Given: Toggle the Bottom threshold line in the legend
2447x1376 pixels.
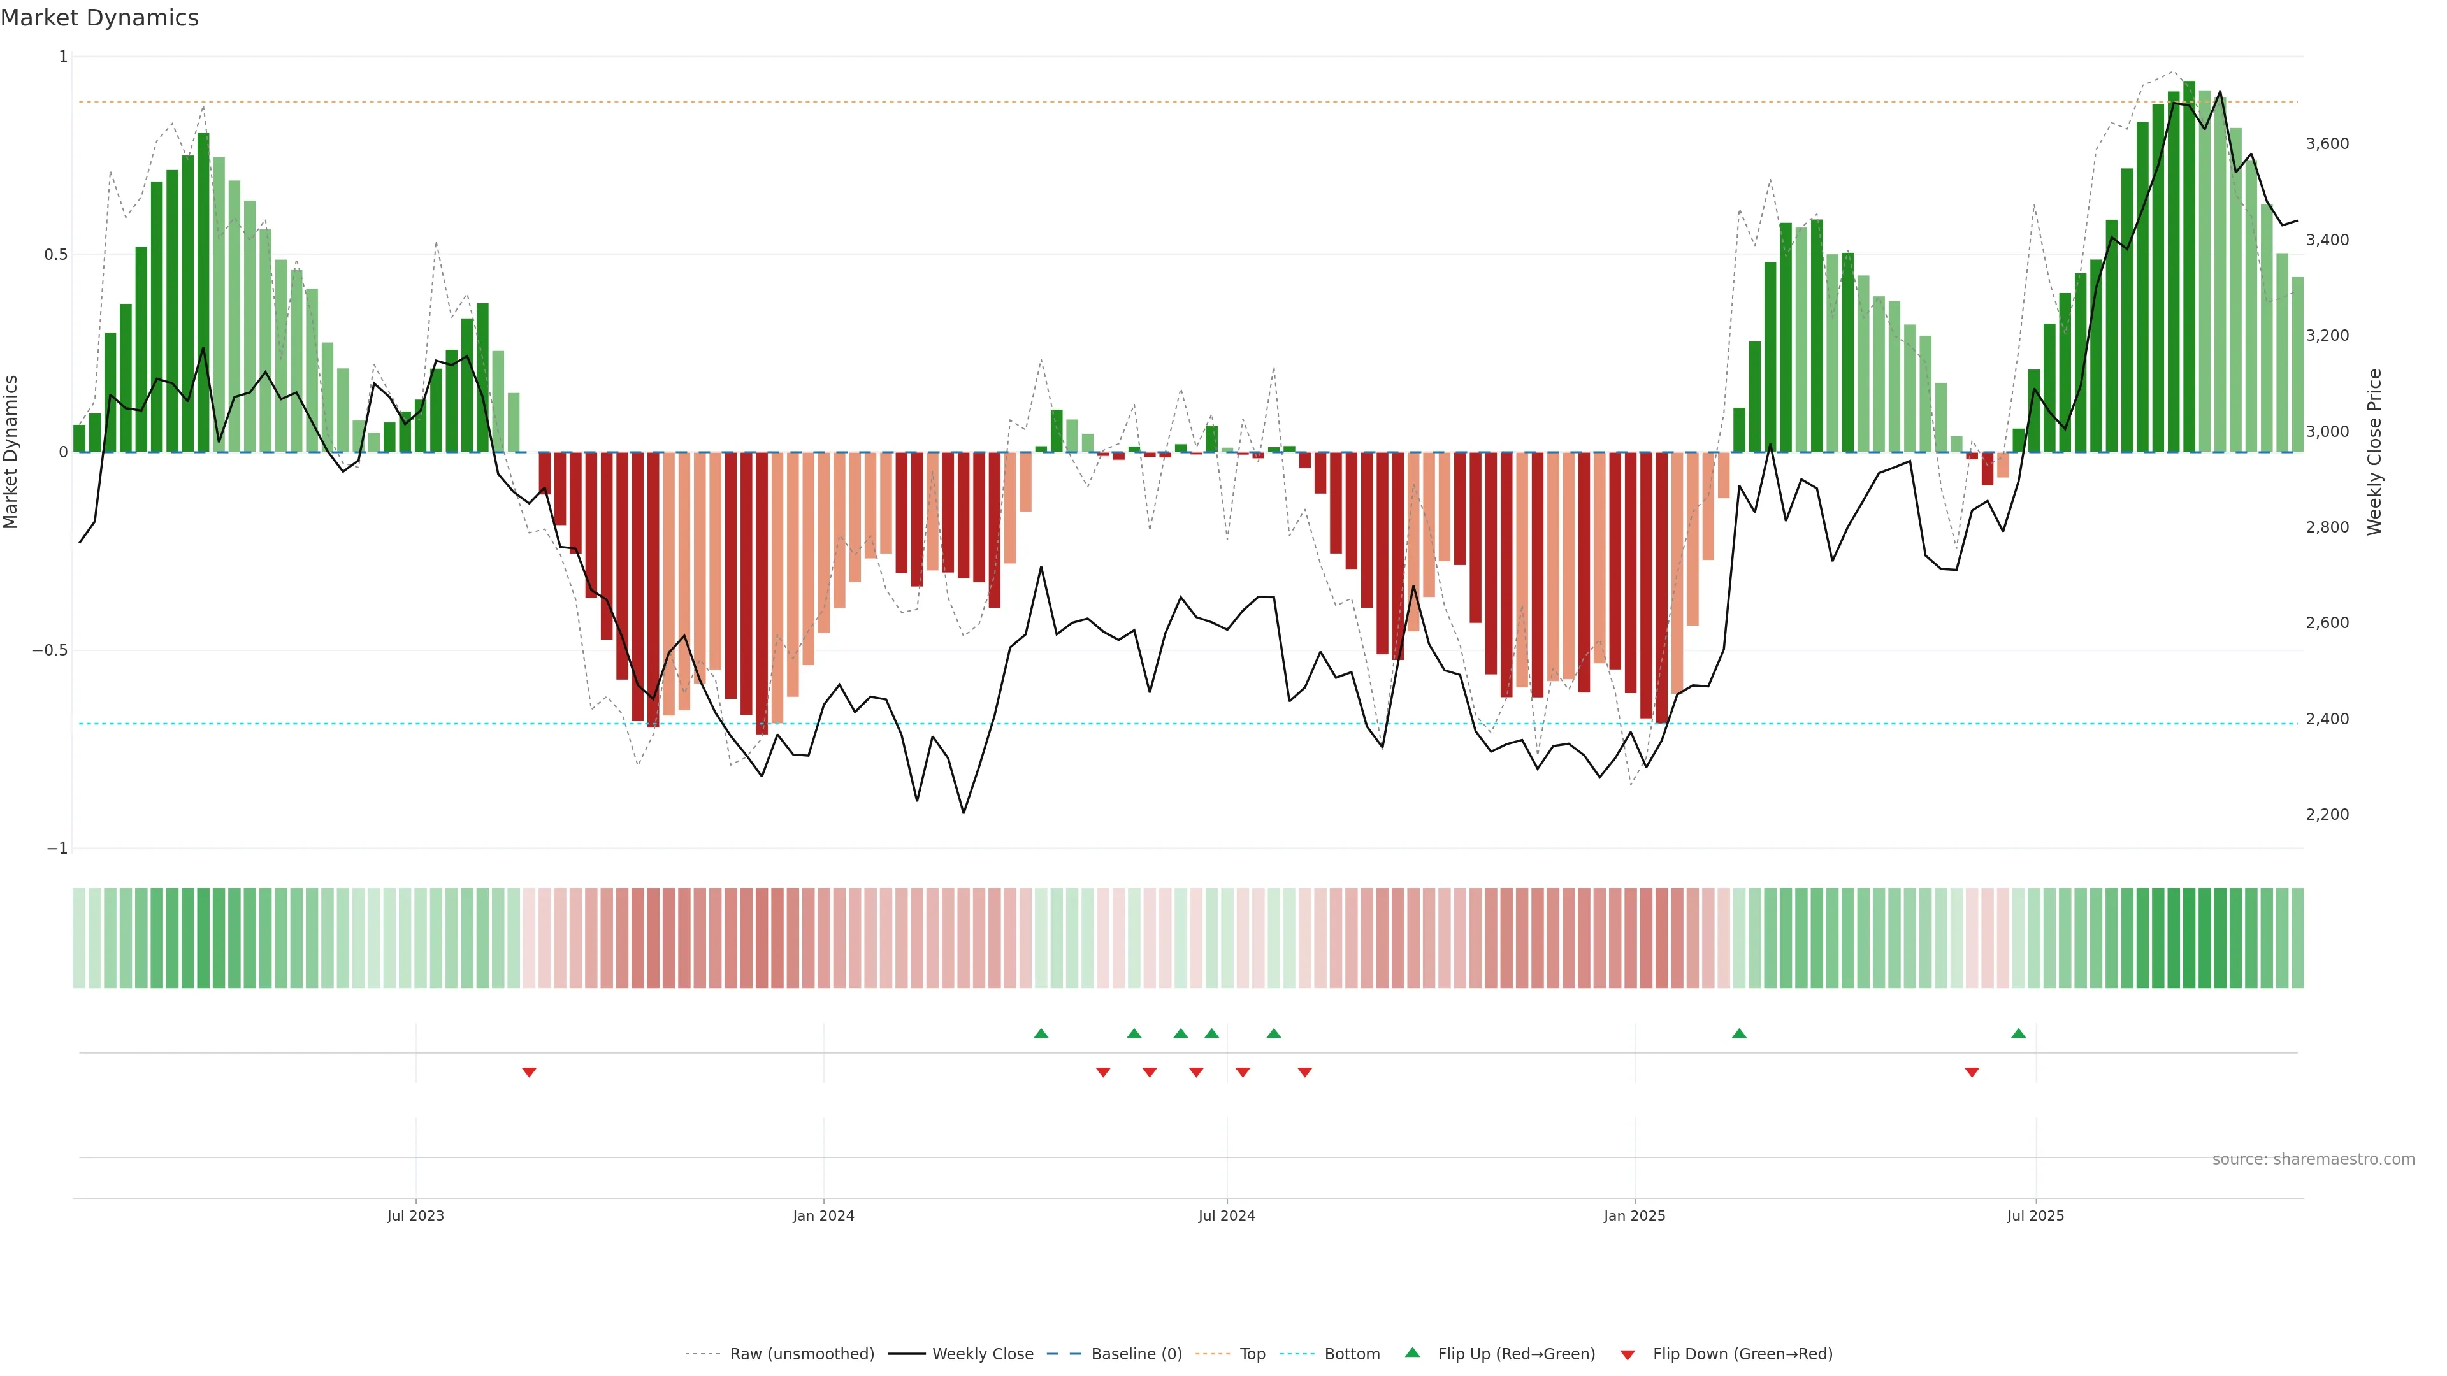Looking at the screenshot, I should click(1352, 1354).
